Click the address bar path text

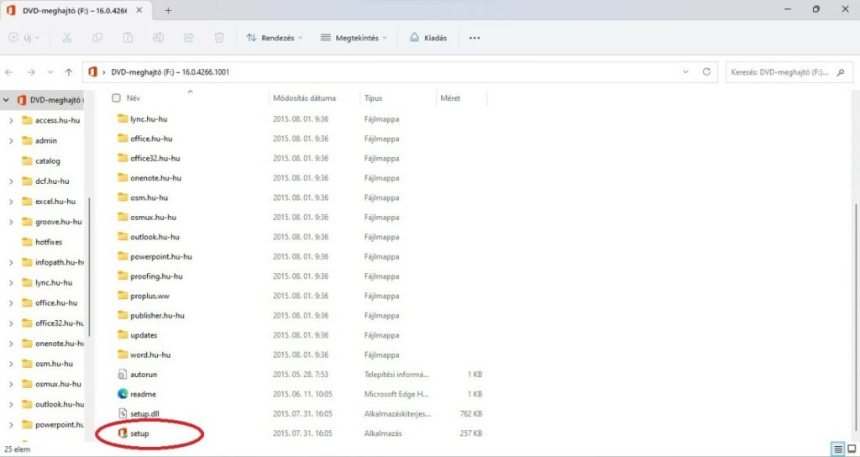click(170, 72)
